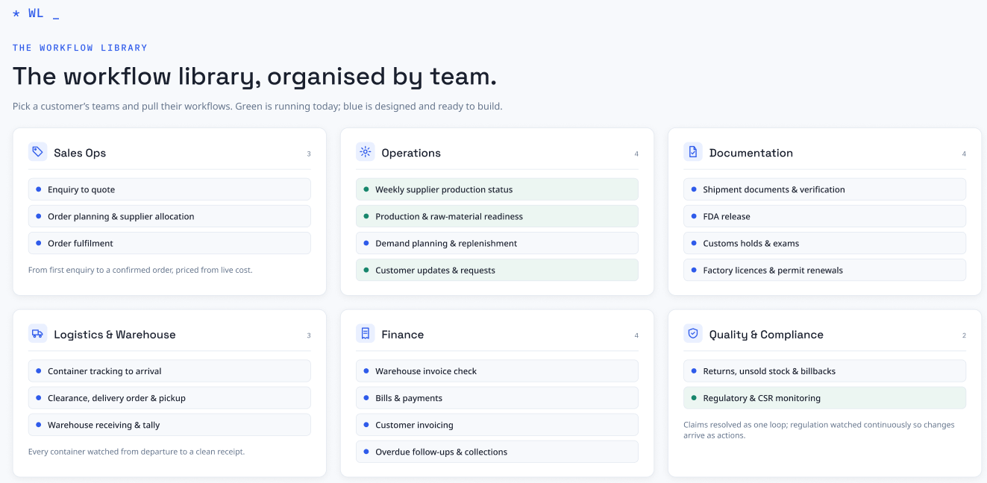
Task: Select the Order fulfilment workflow
Action: (x=169, y=243)
